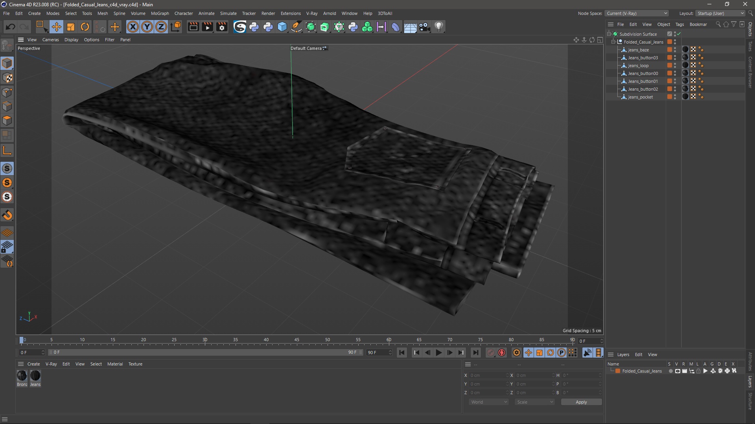Open the Simulate menu
The height and width of the screenshot is (424, 755).
(228, 13)
